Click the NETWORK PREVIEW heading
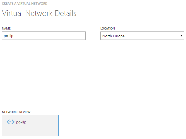Image resolution: width=186 pixels, height=139 pixels. pyautogui.click(x=16, y=112)
